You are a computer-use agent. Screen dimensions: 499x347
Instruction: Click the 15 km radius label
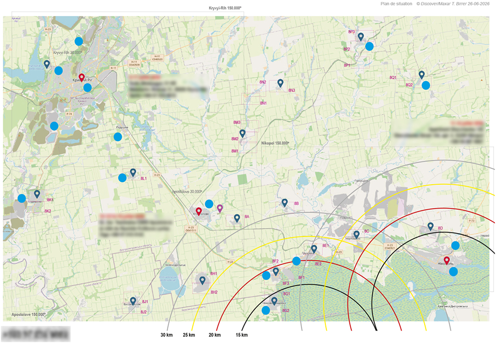[x=242, y=335]
